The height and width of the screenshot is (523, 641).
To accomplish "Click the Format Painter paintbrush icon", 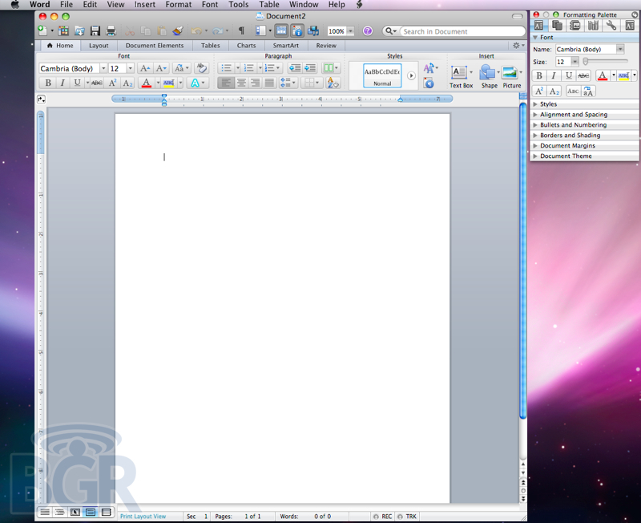I will 178,31.
